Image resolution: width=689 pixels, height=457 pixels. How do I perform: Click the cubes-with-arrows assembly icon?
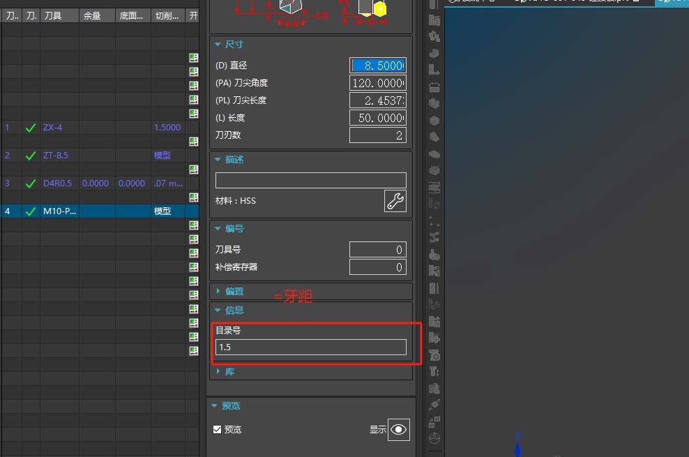434,36
